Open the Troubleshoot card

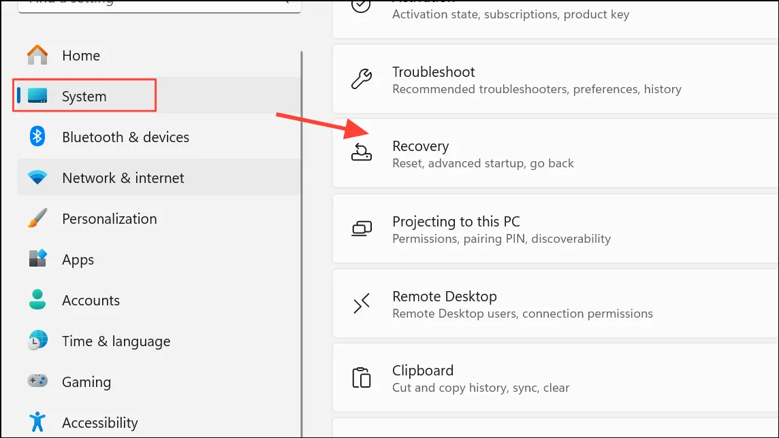556,80
